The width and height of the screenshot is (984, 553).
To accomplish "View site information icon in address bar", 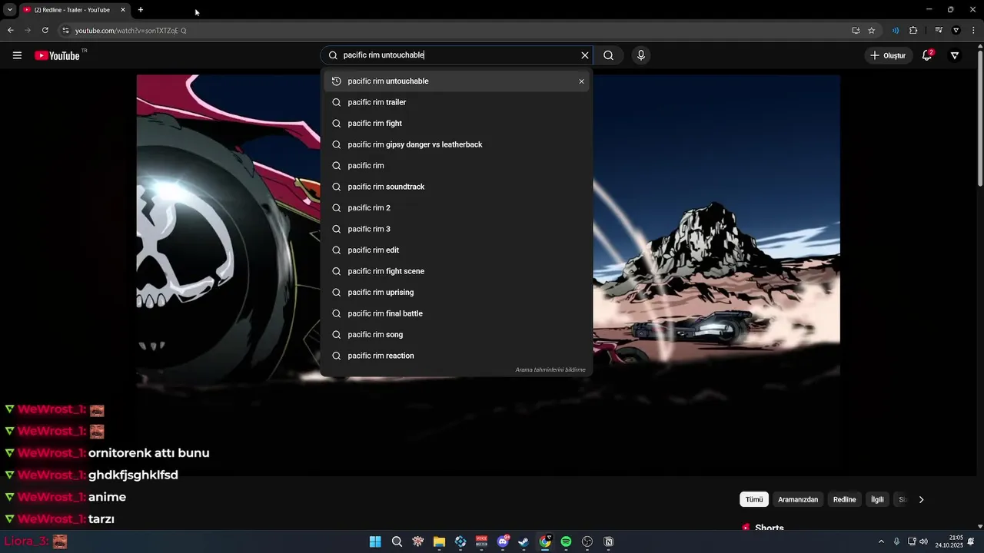I will tap(65, 31).
